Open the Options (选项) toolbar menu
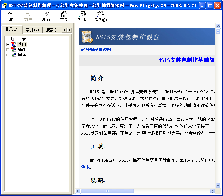This screenshot has height=196, width=223. tap(100, 14)
